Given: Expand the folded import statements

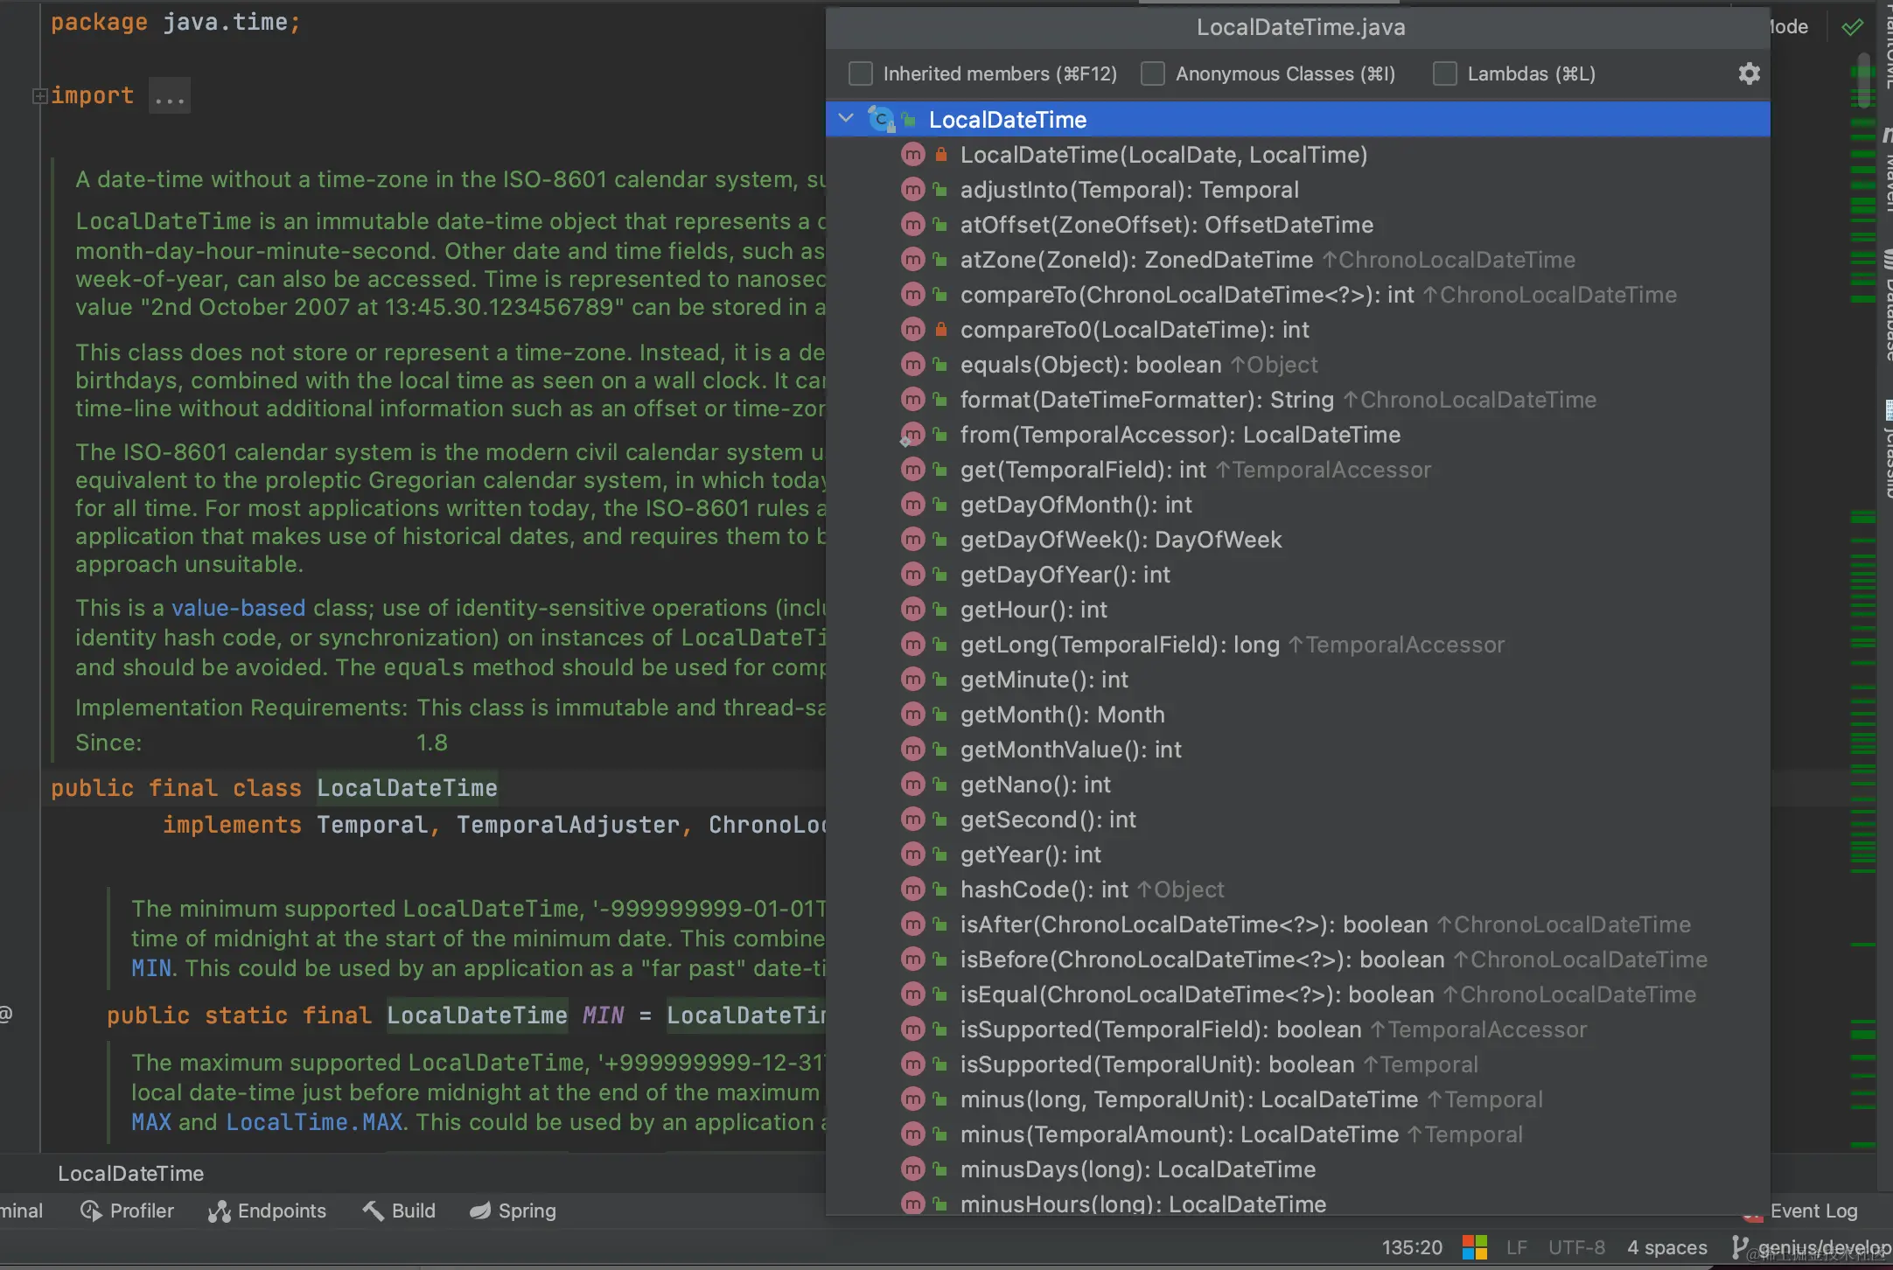Looking at the screenshot, I should tap(169, 94).
